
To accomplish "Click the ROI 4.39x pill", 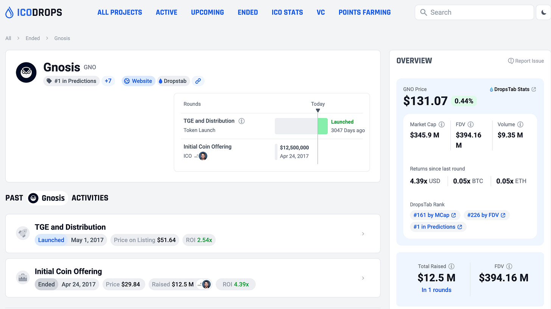I will click(236, 284).
